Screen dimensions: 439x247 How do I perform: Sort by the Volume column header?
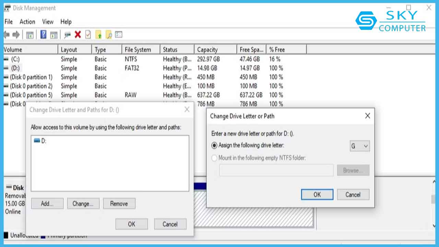[30, 50]
